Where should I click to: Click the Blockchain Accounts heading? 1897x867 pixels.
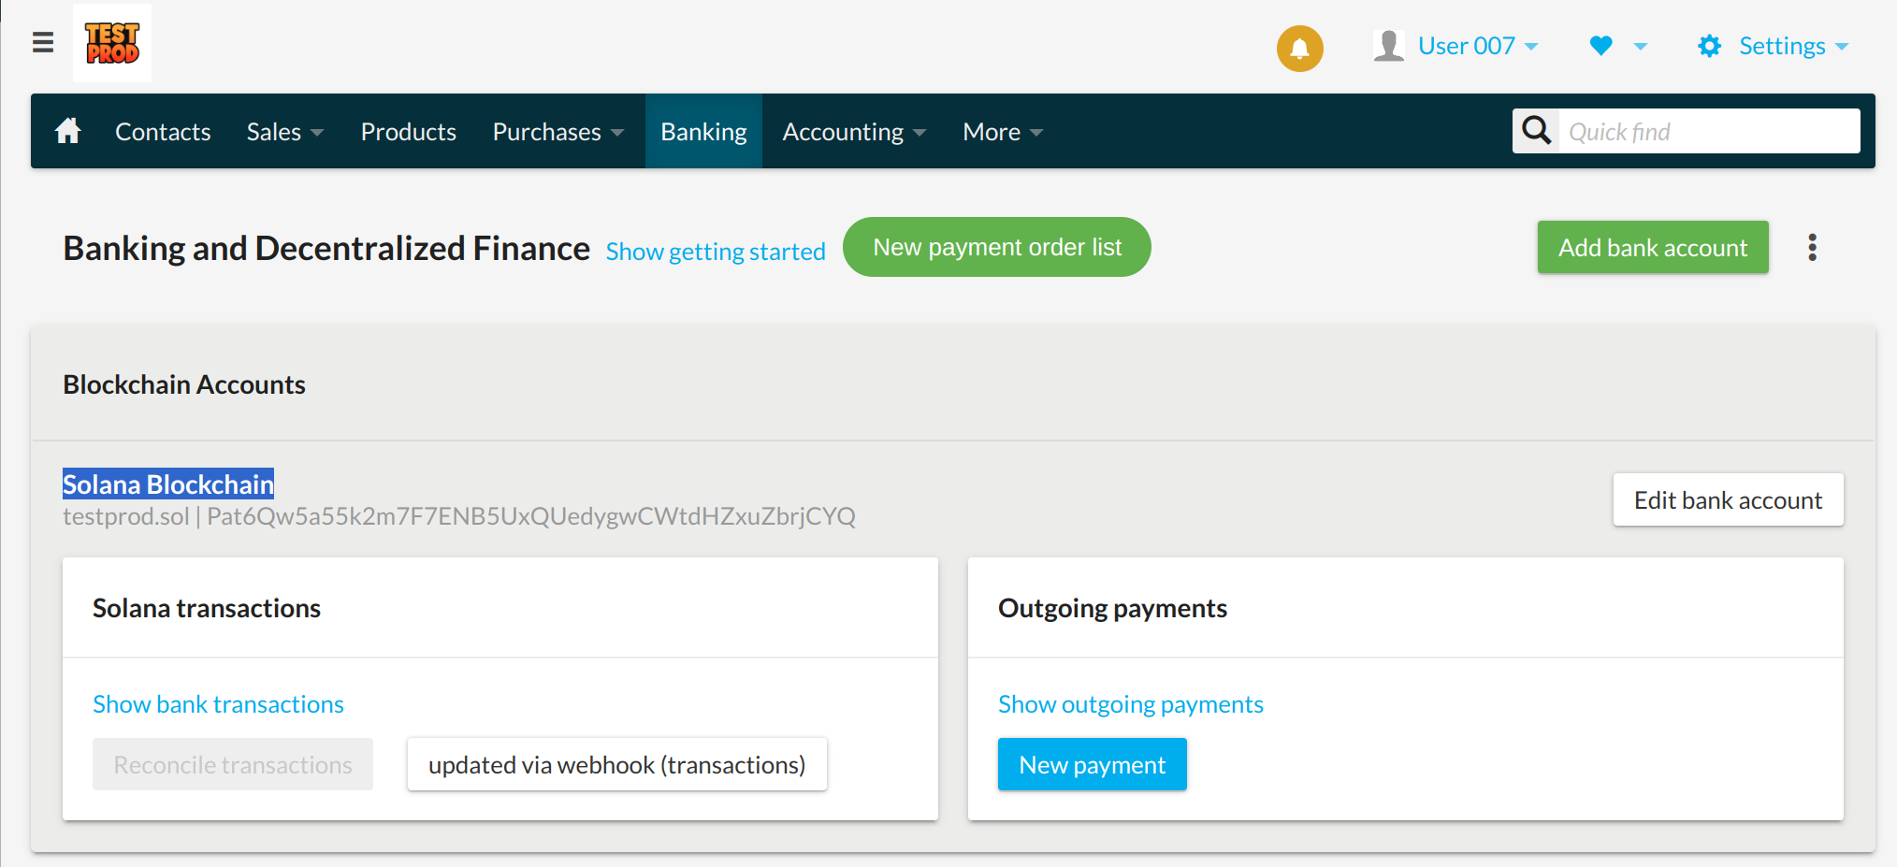click(x=184, y=384)
